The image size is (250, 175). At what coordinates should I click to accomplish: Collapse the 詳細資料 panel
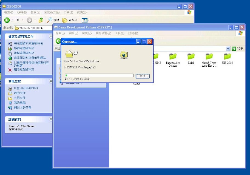click(x=51, y=119)
